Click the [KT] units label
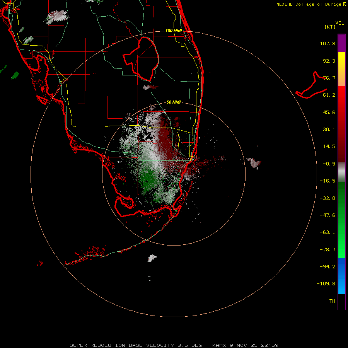Screen dimensions: 348x348 tap(330, 27)
